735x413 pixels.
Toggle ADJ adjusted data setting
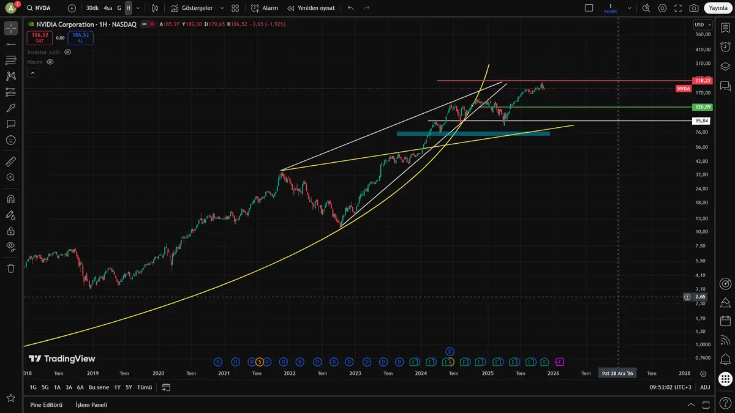tap(705, 387)
